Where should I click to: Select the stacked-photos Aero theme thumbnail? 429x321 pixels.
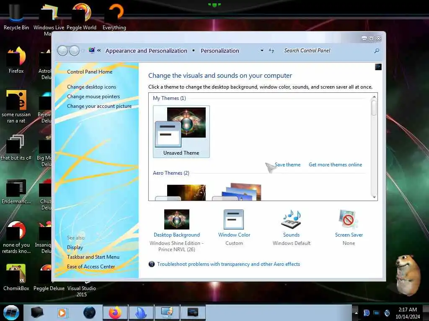[x=237, y=192]
